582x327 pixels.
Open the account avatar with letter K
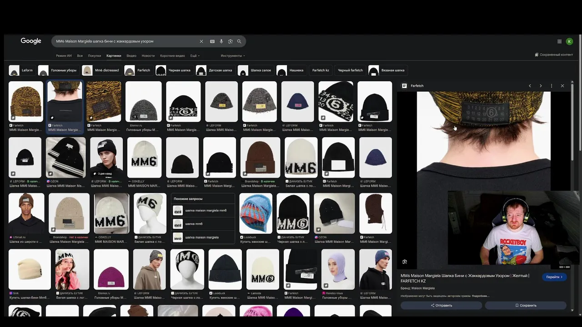point(569,41)
